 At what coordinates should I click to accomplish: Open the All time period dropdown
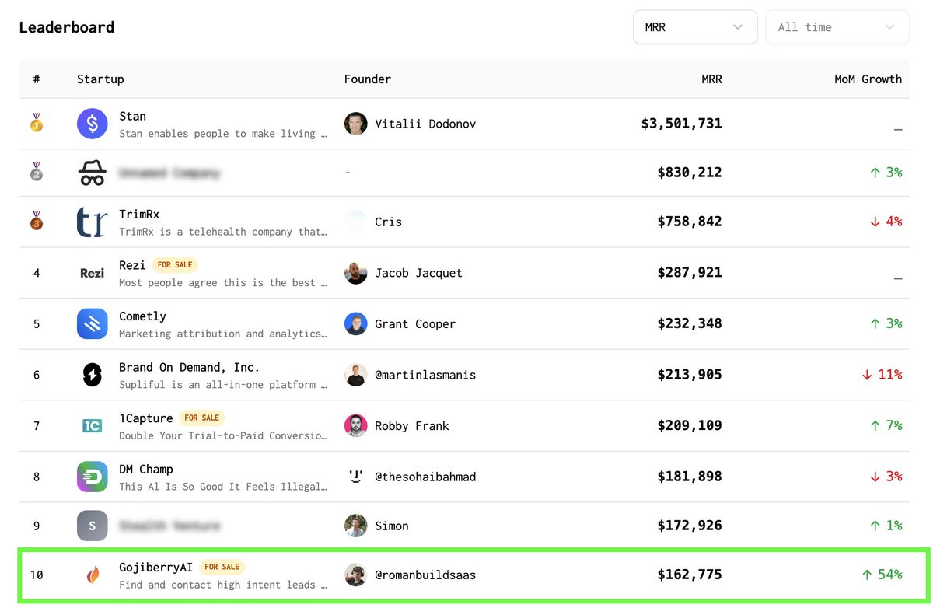(837, 27)
